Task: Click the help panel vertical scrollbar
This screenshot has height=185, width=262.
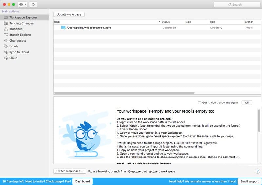Action: 259,120
